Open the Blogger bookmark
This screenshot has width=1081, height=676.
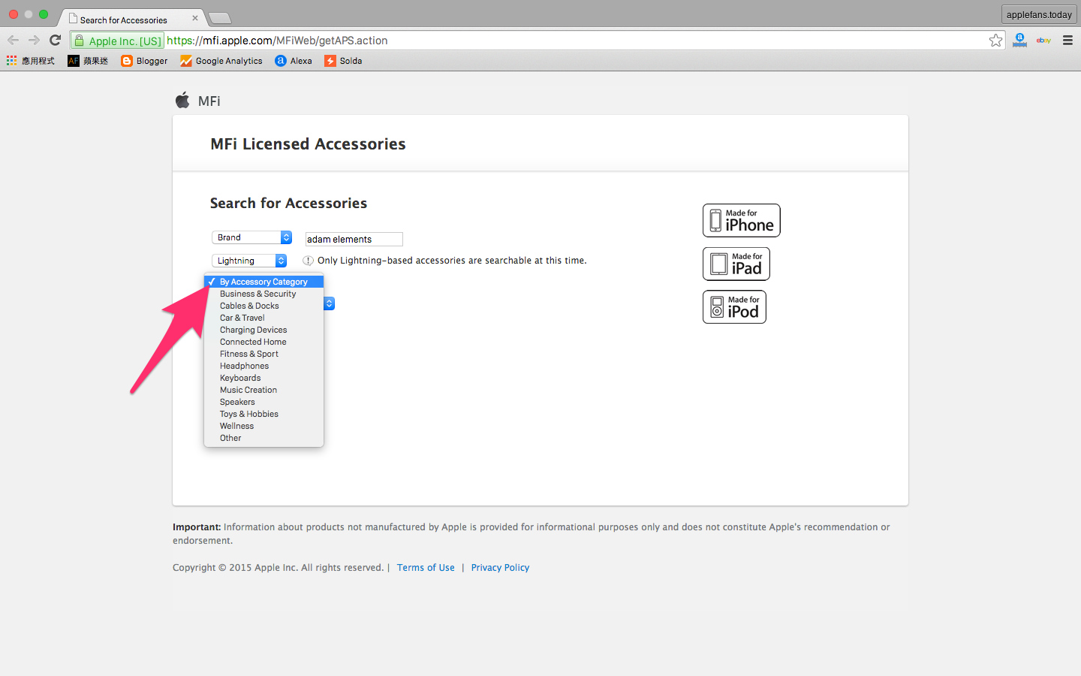click(x=144, y=61)
